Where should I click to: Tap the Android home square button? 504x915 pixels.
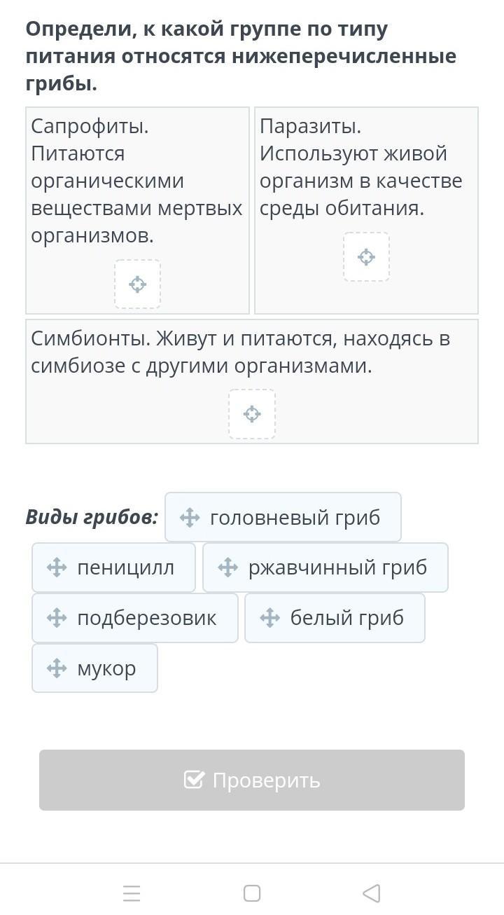(252, 893)
